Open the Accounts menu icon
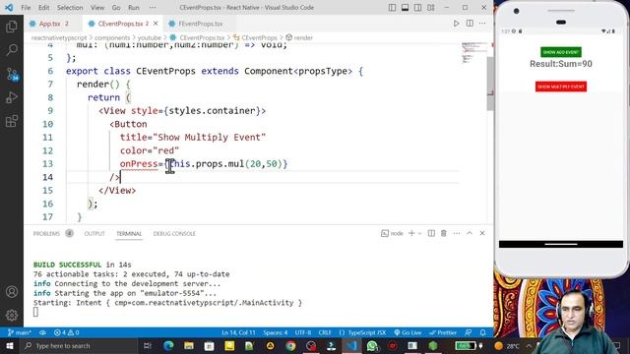 (12, 291)
